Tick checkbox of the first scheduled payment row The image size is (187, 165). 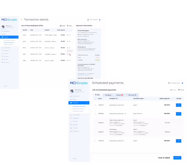(95, 105)
